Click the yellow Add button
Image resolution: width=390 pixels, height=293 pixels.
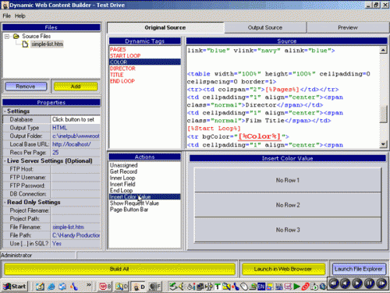coord(76,86)
